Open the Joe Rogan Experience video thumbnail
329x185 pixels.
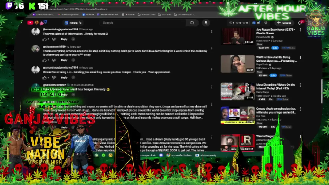[x=237, y=36]
